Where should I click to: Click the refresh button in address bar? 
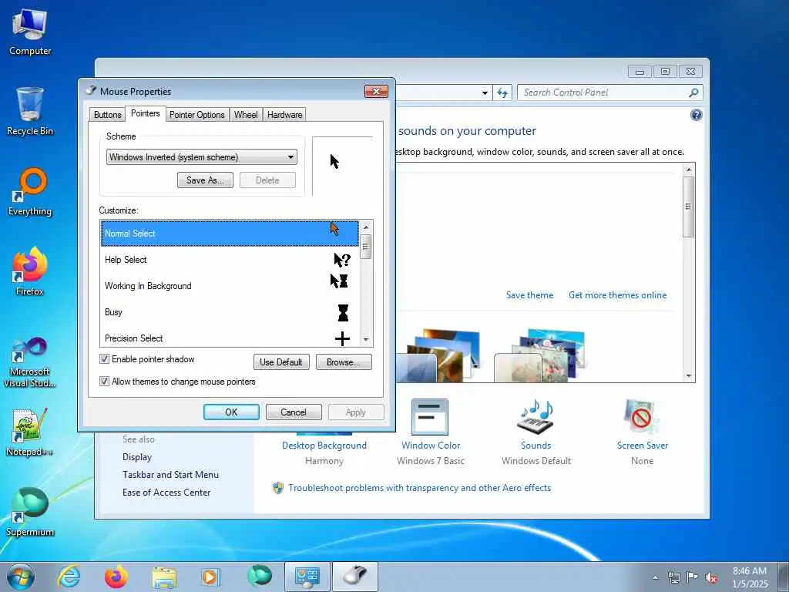pyautogui.click(x=502, y=92)
